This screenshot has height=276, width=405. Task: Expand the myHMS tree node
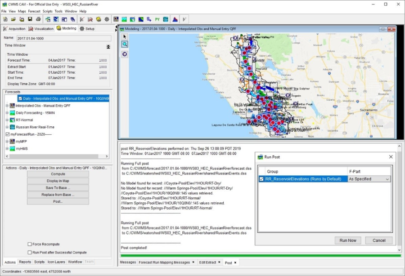[x=7, y=149]
